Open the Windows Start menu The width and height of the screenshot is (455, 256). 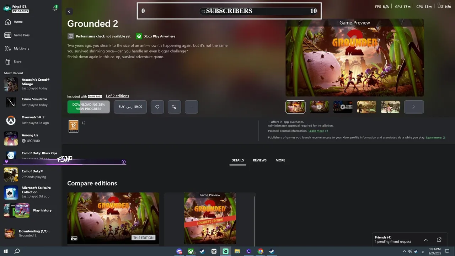[5, 251]
